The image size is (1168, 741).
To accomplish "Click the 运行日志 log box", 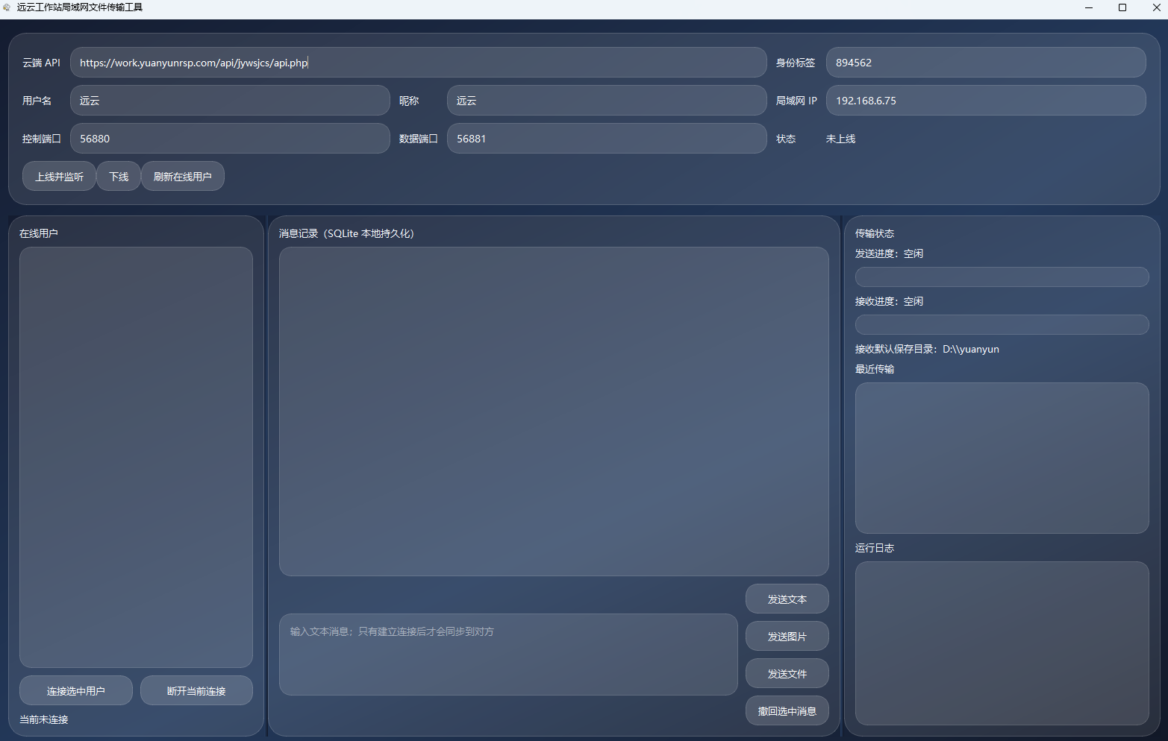I will (1002, 643).
